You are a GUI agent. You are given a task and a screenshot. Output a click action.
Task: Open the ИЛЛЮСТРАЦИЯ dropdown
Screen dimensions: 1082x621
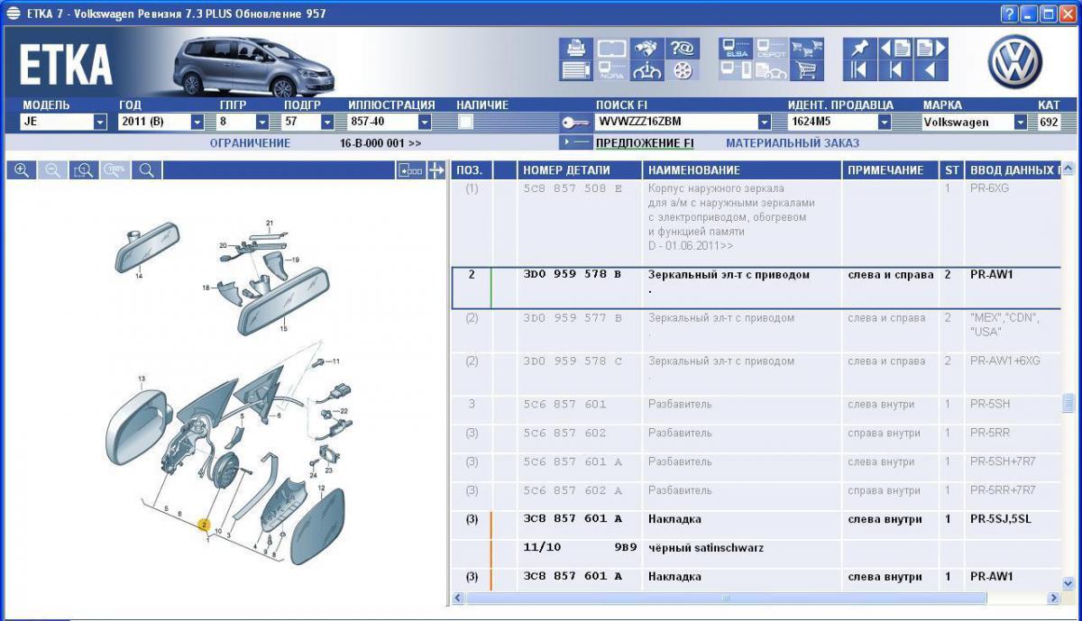pyautogui.click(x=425, y=123)
